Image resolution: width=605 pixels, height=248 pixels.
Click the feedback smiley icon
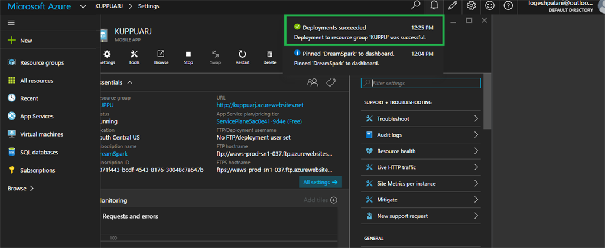pyautogui.click(x=490, y=6)
